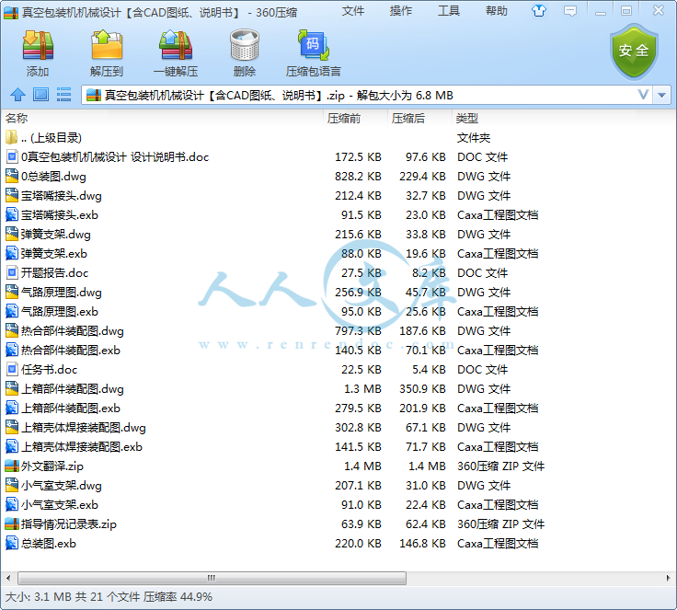Expand the address bar dropdown arrow
This screenshot has height=610, width=677.
click(x=661, y=95)
